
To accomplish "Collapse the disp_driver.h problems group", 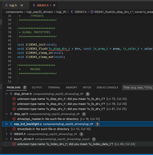I will tap(7, 94).
